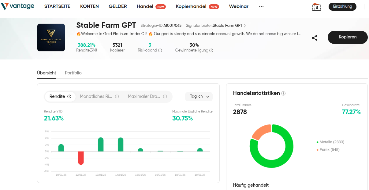Image resolution: width=369 pixels, height=190 pixels.
Task: Open the coupon voucher icon
Action: (x=316, y=7)
